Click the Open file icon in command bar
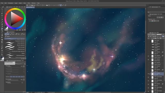165x93 pixels. click(x=32, y=5)
